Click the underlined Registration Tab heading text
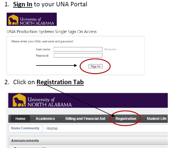This screenshot has height=148, width=188. [x=60, y=82]
